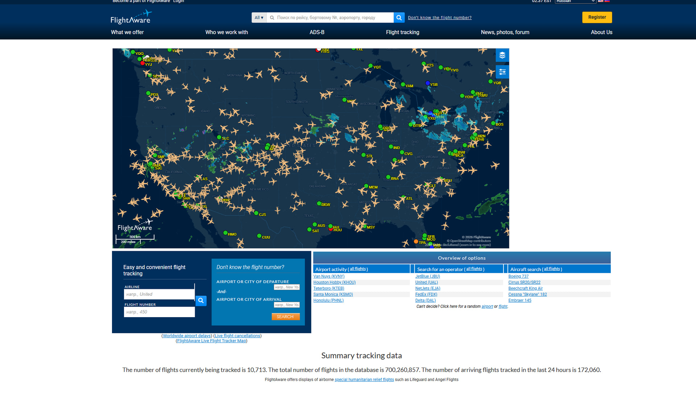Click the Russian flag icon

point(607,1)
